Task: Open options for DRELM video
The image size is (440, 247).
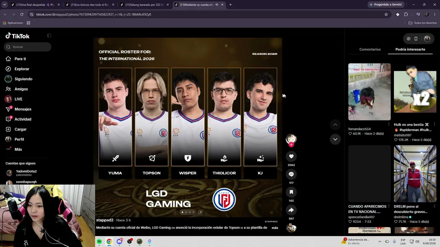Action: (x=434, y=206)
